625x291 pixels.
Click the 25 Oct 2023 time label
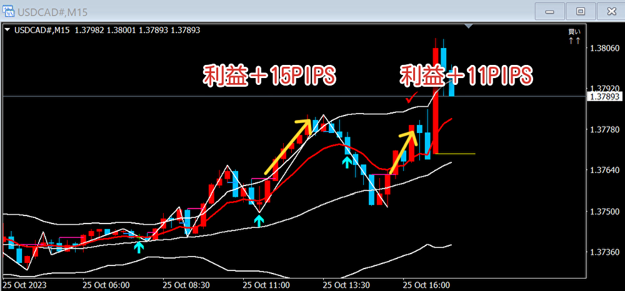pyautogui.click(x=25, y=285)
